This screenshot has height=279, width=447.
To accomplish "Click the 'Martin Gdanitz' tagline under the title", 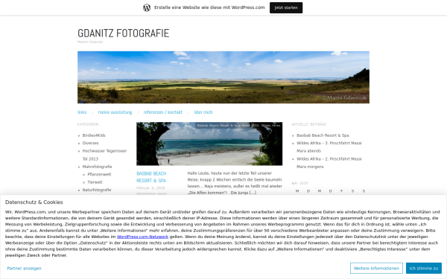I will pyautogui.click(x=90, y=42).
